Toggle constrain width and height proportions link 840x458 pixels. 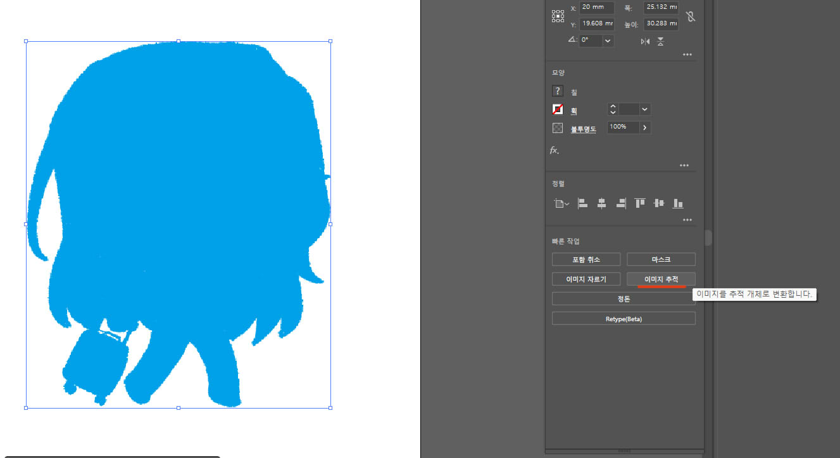click(x=691, y=16)
